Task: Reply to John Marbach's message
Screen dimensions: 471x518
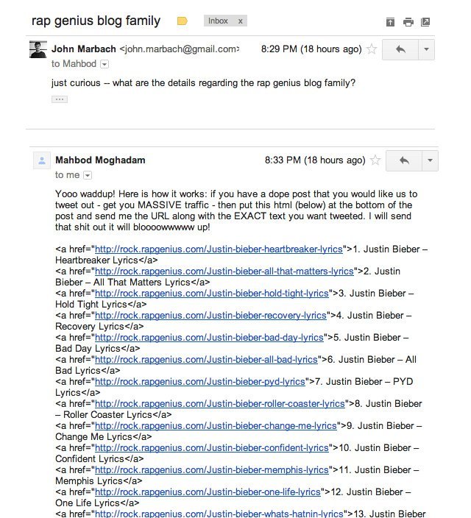Action: (x=401, y=49)
